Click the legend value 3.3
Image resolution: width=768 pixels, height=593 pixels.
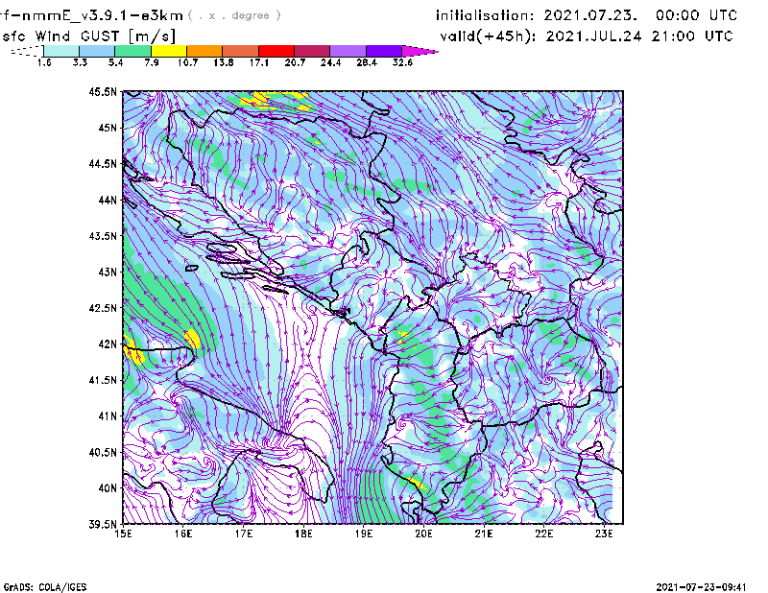[80, 62]
